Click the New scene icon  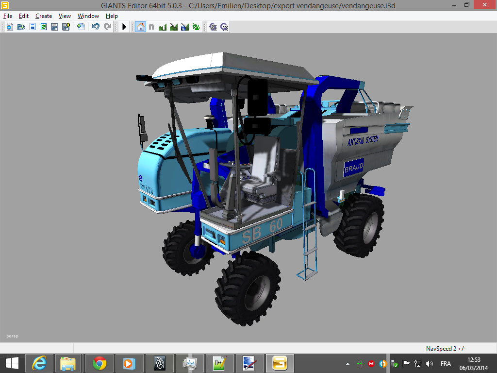(10, 27)
